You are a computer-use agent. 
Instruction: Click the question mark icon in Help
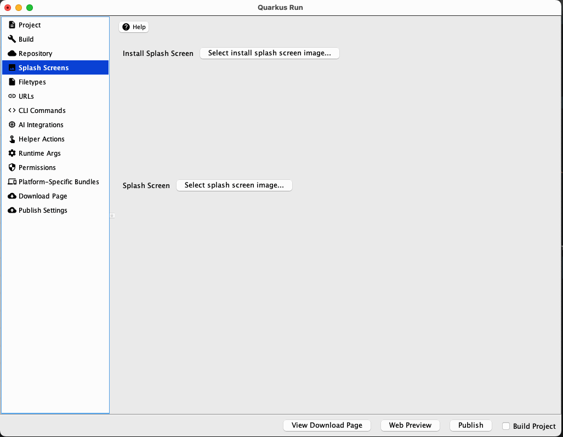(x=126, y=27)
